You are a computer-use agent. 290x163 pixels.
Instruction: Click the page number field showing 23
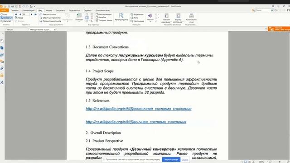pyautogui.click(x=26, y=14)
